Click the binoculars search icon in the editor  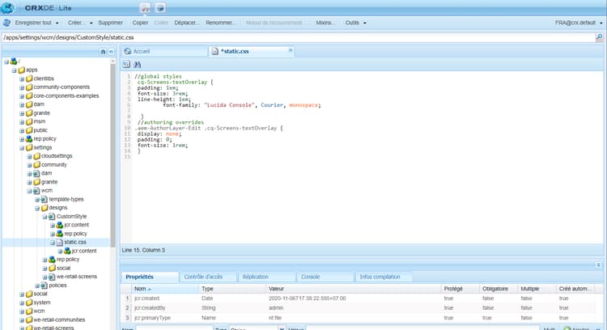tap(138, 64)
